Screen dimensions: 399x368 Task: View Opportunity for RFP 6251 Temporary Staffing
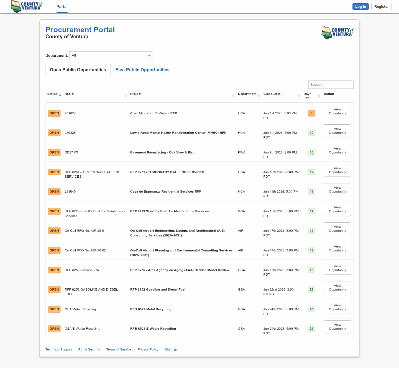[x=337, y=170]
